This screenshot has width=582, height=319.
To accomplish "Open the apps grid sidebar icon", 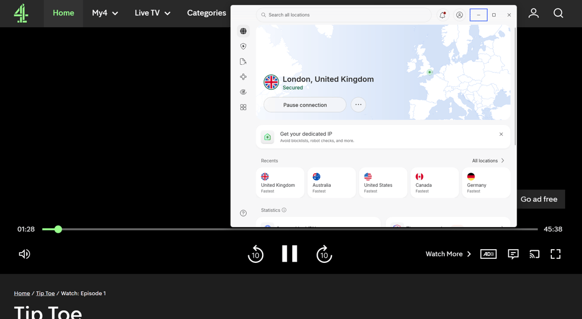I will point(243,107).
